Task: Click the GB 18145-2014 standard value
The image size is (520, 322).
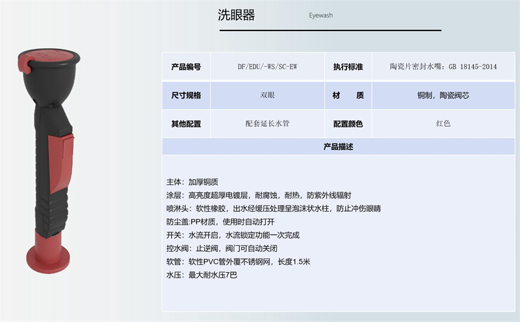Action: (443, 67)
